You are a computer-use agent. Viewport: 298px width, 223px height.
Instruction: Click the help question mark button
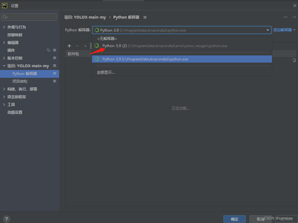coord(6,219)
